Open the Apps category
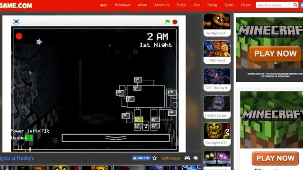303x170 pixels. 103,5
